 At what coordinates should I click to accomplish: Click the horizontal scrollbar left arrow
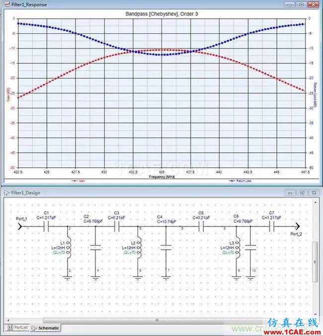[x=8, y=321]
